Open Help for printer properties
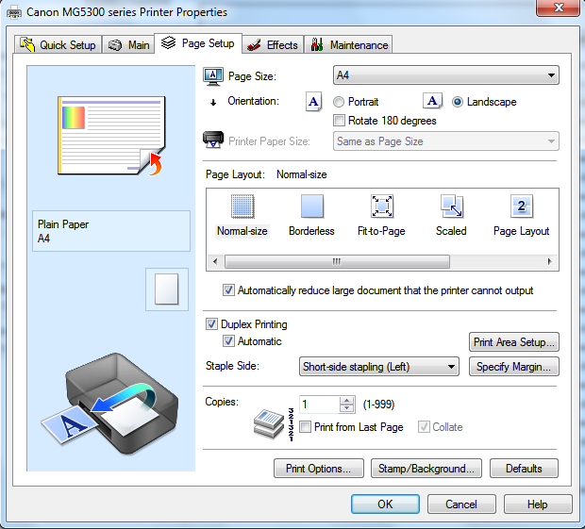The height and width of the screenshot is (529, 585). point(538,504)
